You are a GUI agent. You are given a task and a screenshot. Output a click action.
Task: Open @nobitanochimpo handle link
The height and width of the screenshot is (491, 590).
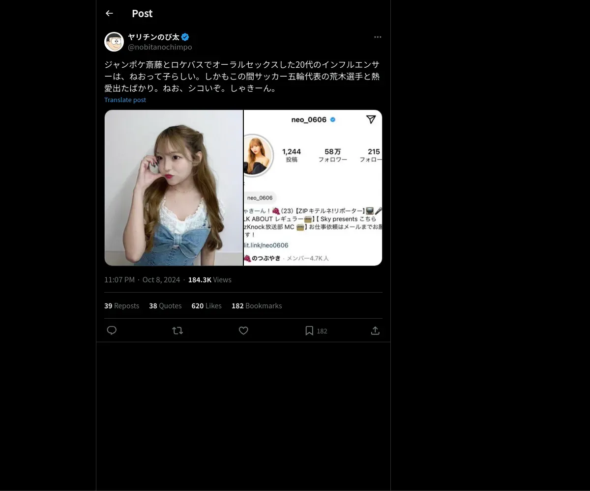click(160, 47)
